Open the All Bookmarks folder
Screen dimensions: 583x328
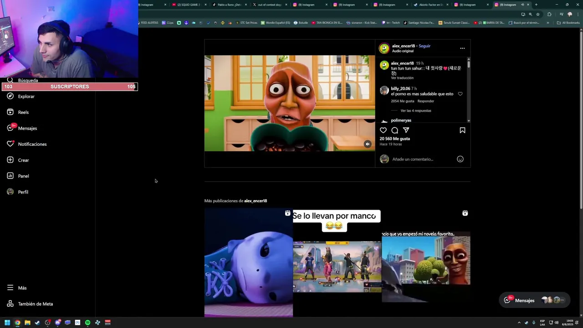[x=568, y=23]
